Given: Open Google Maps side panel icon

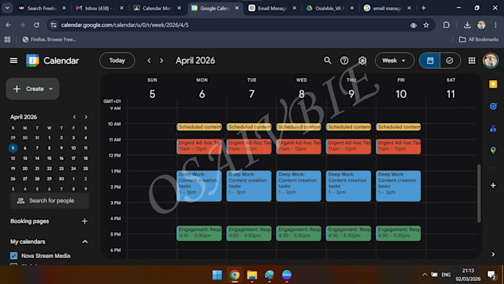Looking at the screenshot, I should pyautogui.click(x=493, y=151).
